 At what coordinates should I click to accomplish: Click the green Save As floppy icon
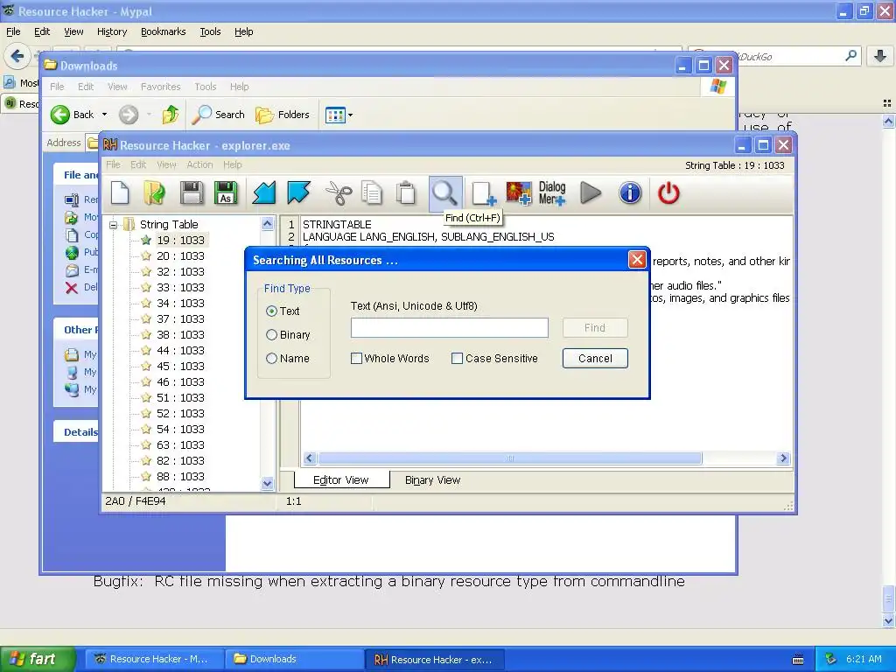pos(226,192)
